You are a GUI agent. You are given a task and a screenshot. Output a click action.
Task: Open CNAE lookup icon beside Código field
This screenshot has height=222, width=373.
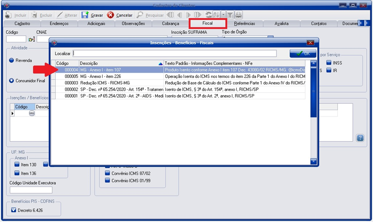(32, 40)
